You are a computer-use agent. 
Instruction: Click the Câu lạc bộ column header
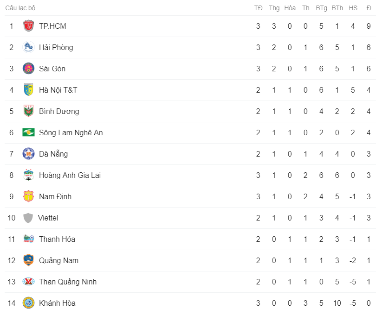tap(20, 8)
